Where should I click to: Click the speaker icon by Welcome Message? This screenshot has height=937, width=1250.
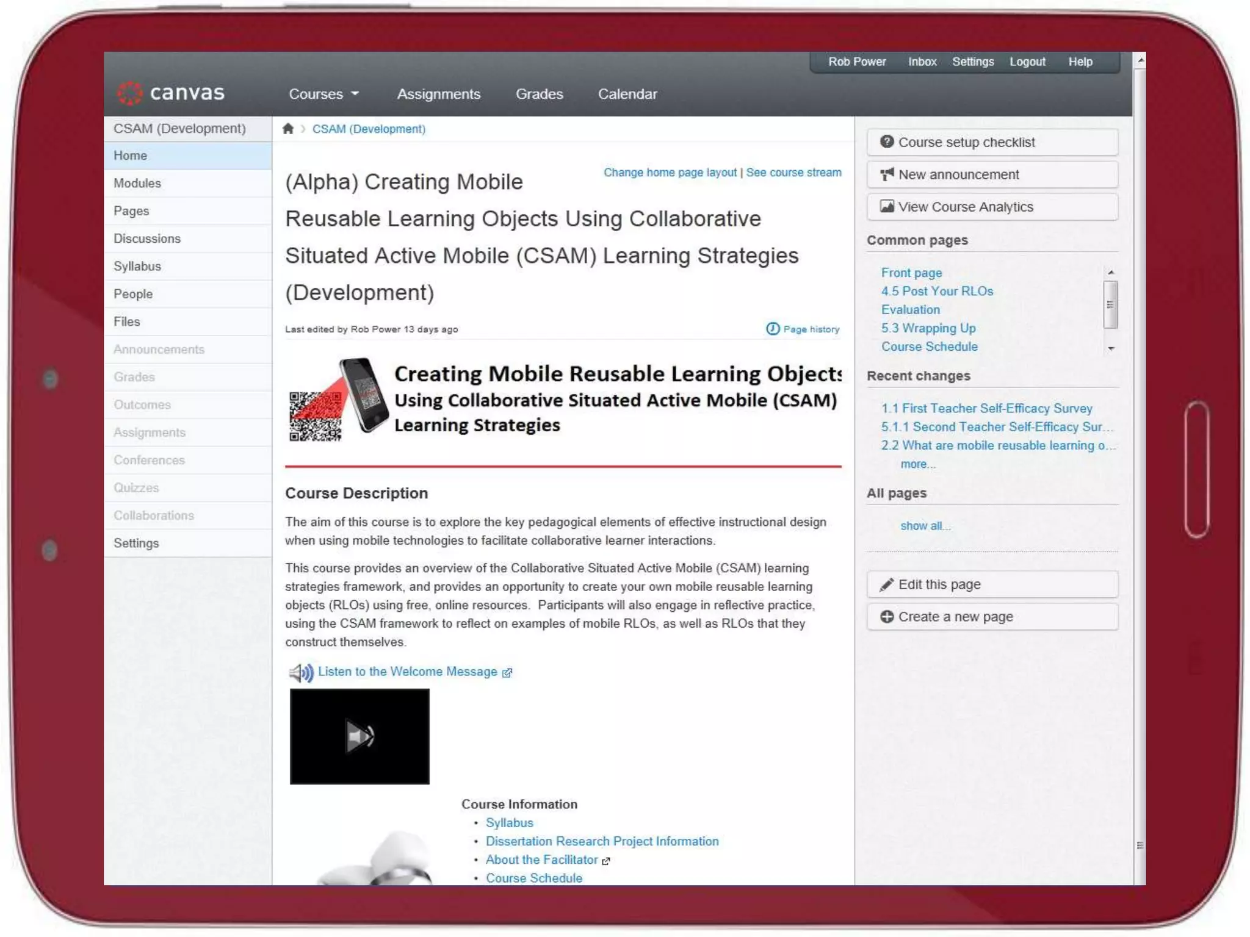301,672
